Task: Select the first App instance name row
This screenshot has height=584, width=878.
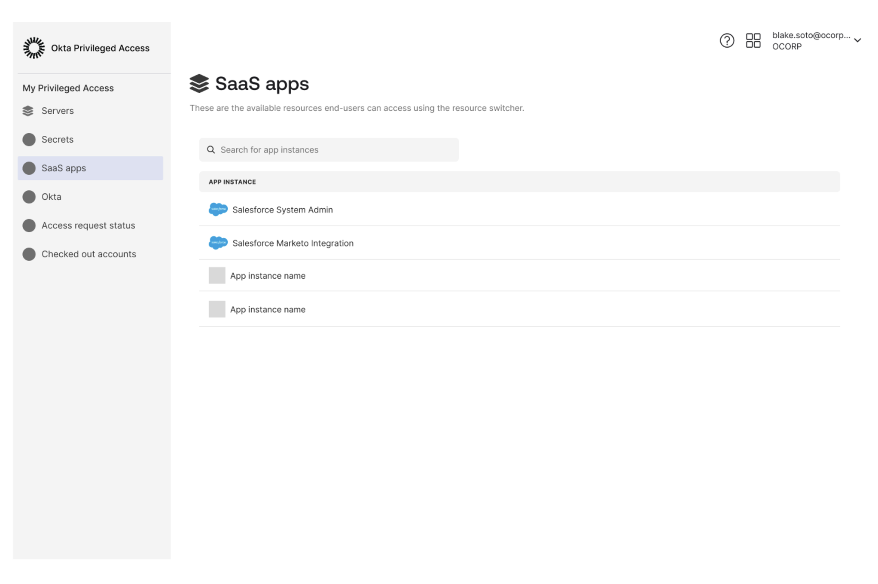Action: point(268,275)
